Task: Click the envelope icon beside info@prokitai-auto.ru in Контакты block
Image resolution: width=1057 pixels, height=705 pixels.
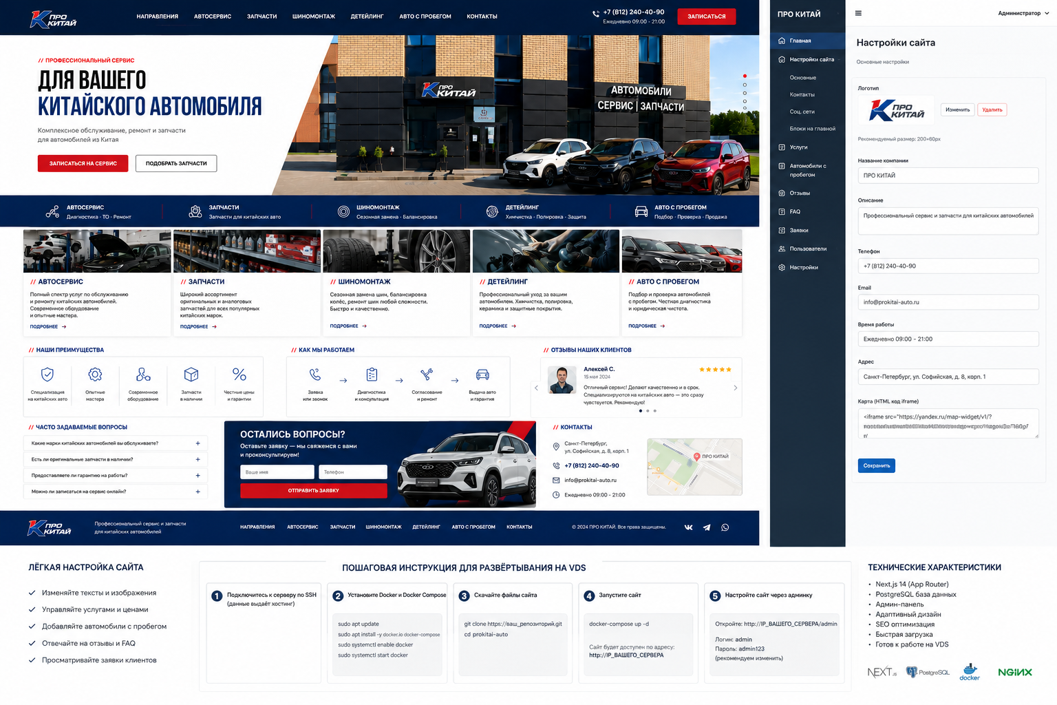Action: (556, 480)
